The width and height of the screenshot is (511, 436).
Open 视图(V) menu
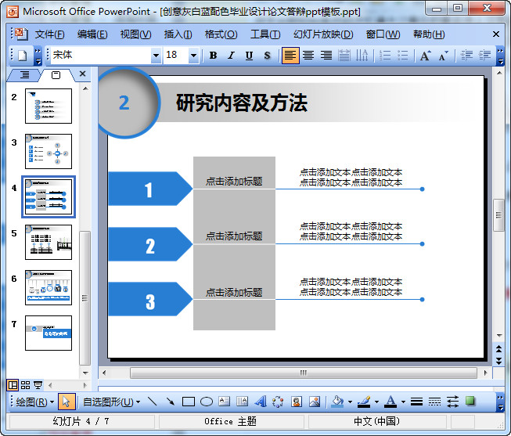(135, 34)
